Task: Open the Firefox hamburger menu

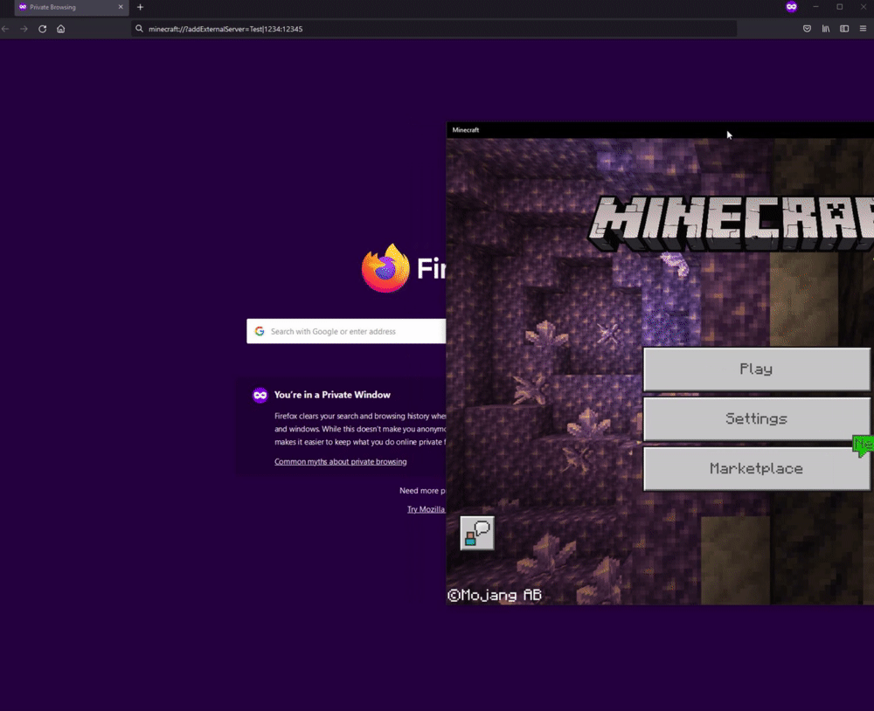Action: point(863,29)
